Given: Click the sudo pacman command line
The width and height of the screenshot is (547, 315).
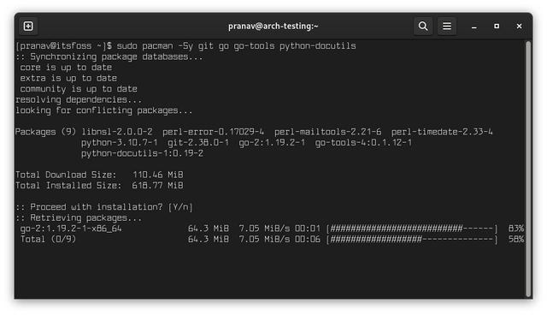Looking at the screenshot, I should (x=185, y=45).
